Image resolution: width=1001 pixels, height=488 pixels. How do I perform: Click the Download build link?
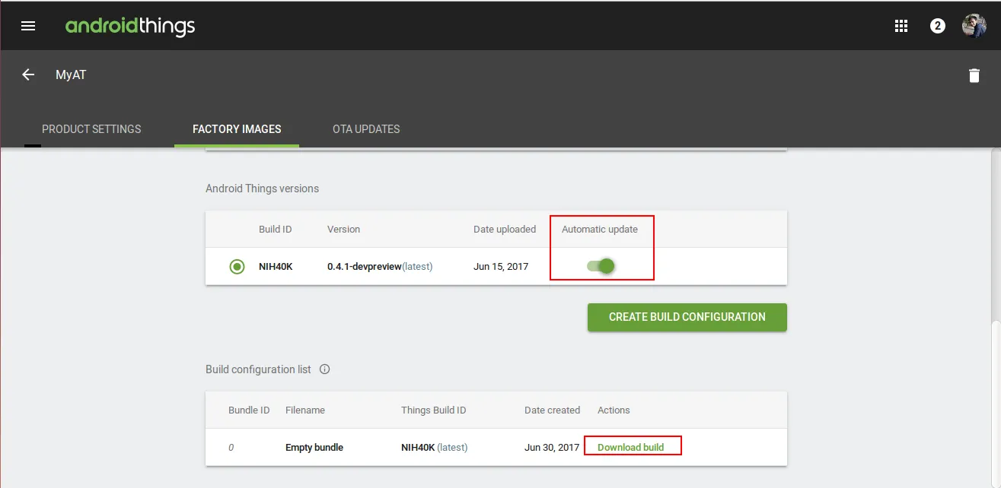click(x=630, y=447)
